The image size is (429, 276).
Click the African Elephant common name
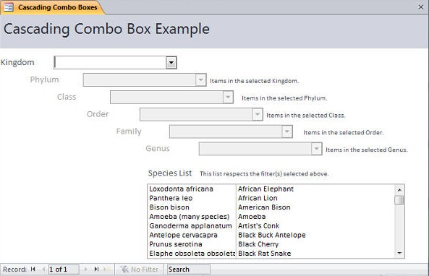pos(266,189)
